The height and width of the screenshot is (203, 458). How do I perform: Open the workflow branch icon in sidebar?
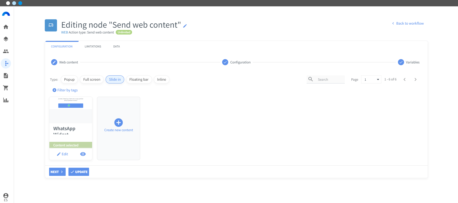tap(6, 63)
